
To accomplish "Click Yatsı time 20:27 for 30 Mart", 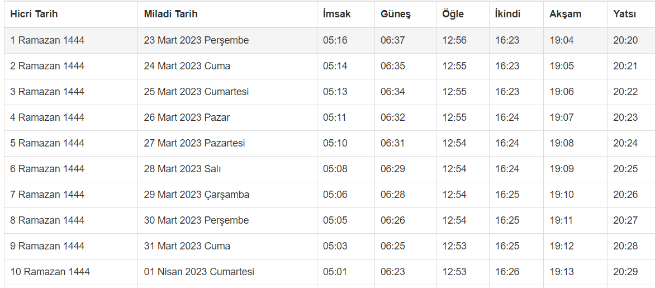I will click(625, 220).
